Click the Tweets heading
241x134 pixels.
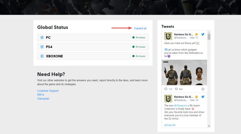click(x=168, y=27)
